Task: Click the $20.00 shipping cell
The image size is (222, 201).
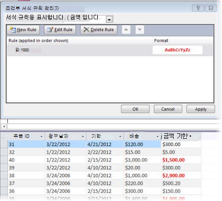Action: (x=142, y=167)
